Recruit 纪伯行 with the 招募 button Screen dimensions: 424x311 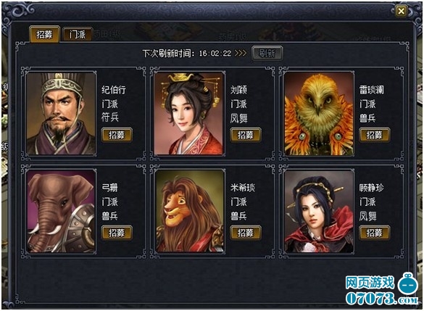(117, 135)
